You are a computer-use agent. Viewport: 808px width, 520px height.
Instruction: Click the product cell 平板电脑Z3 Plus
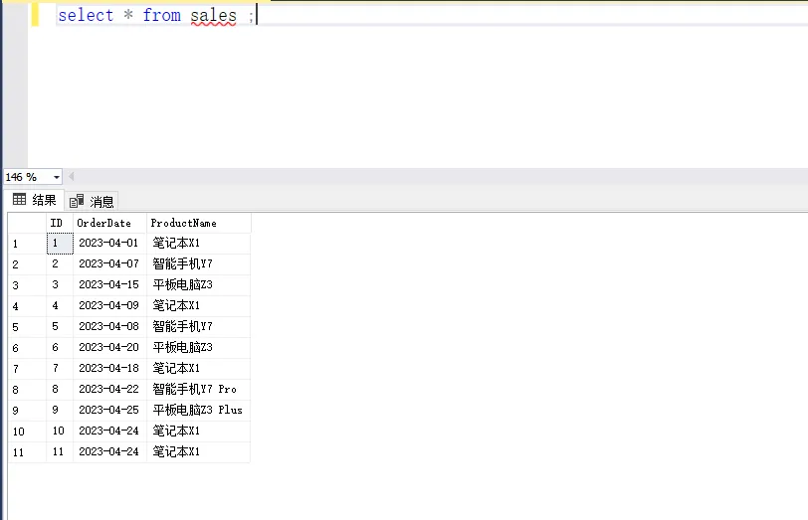pyautogui.click(x=198, y=410)
